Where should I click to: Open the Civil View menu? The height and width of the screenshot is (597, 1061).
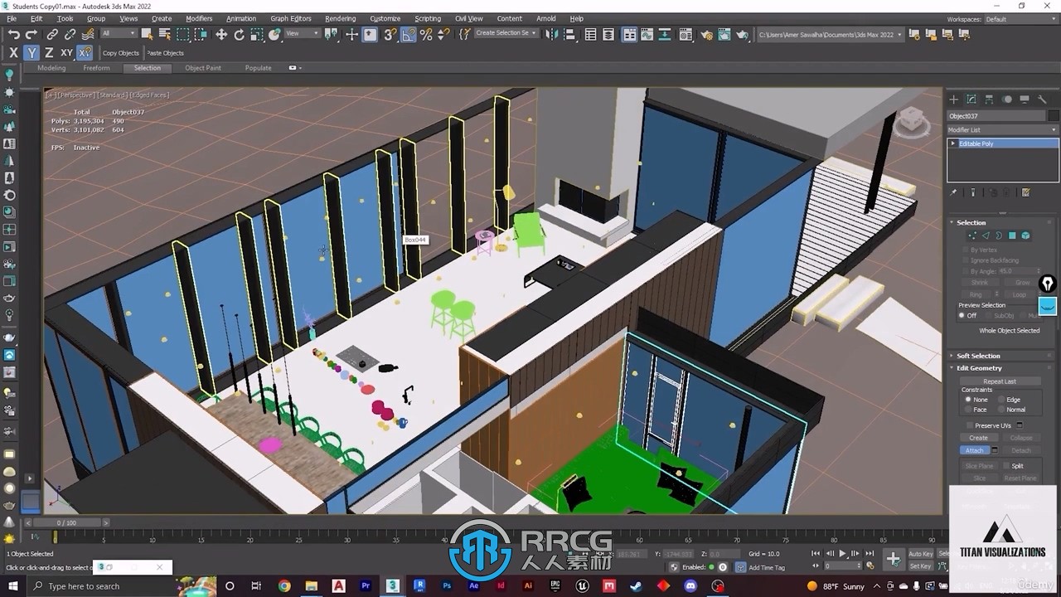(469, 18)
